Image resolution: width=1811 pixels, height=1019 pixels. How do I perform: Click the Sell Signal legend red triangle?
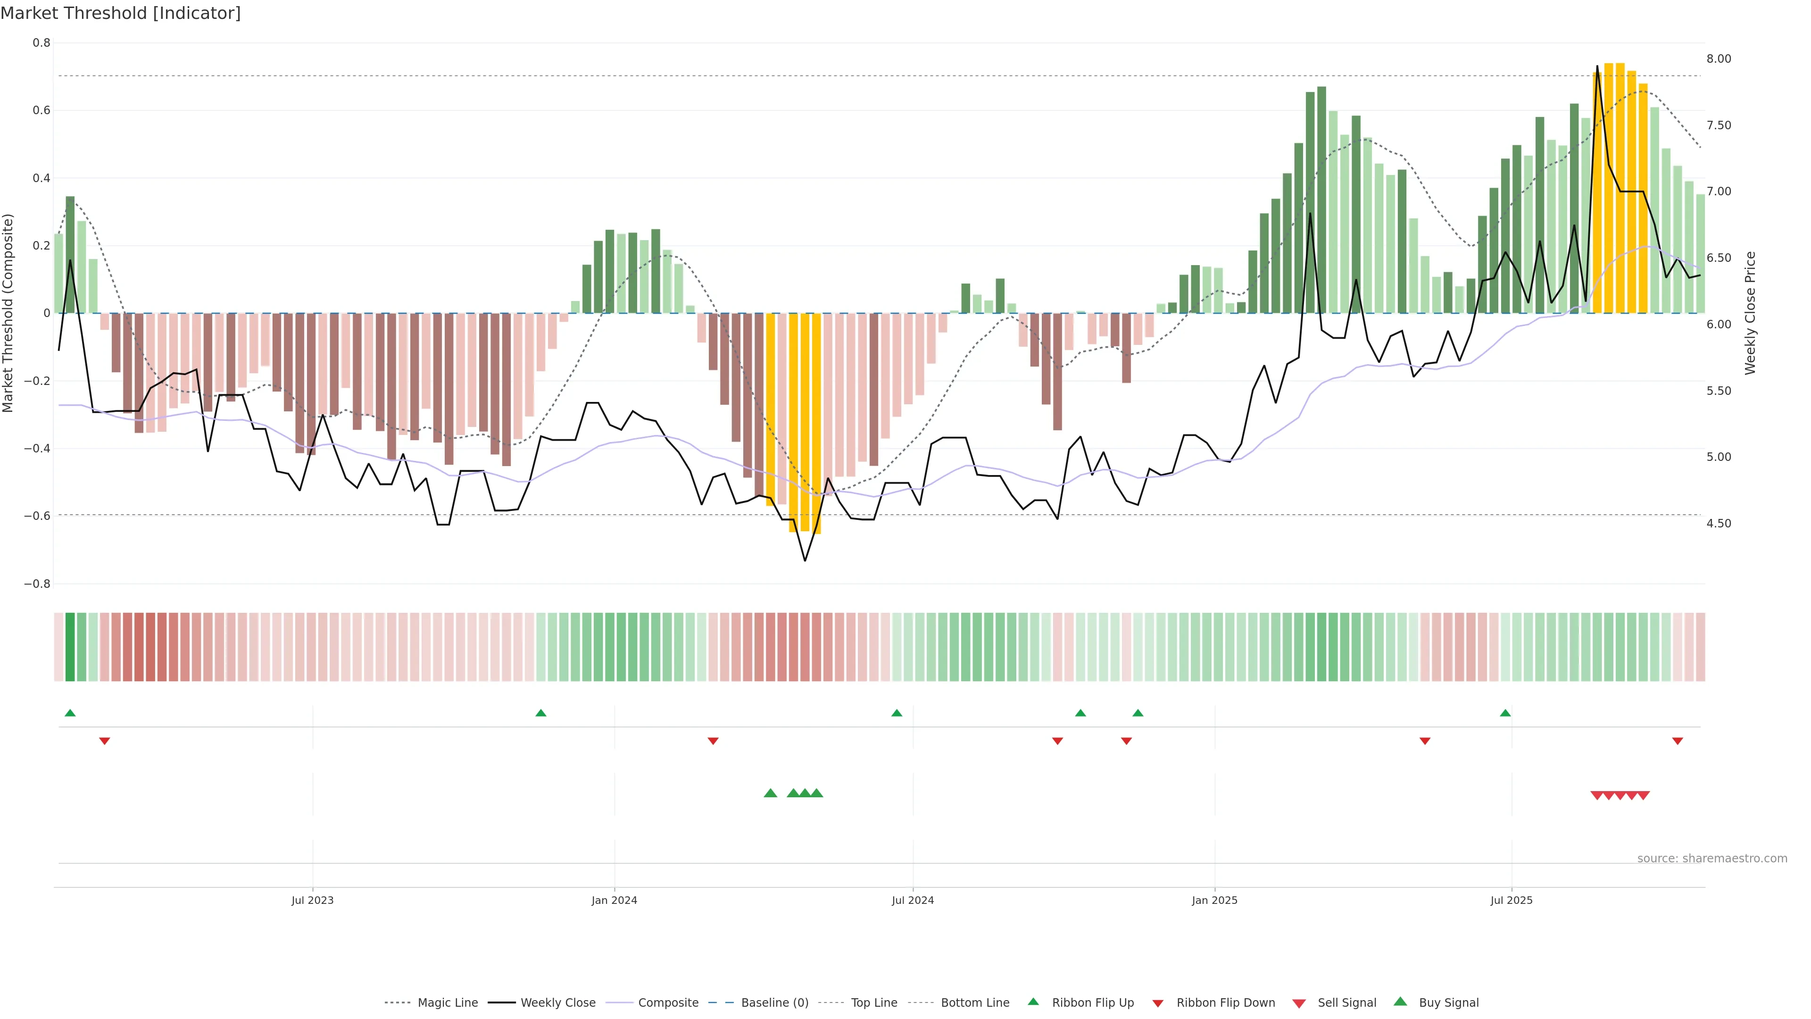click(1298, 1003)
